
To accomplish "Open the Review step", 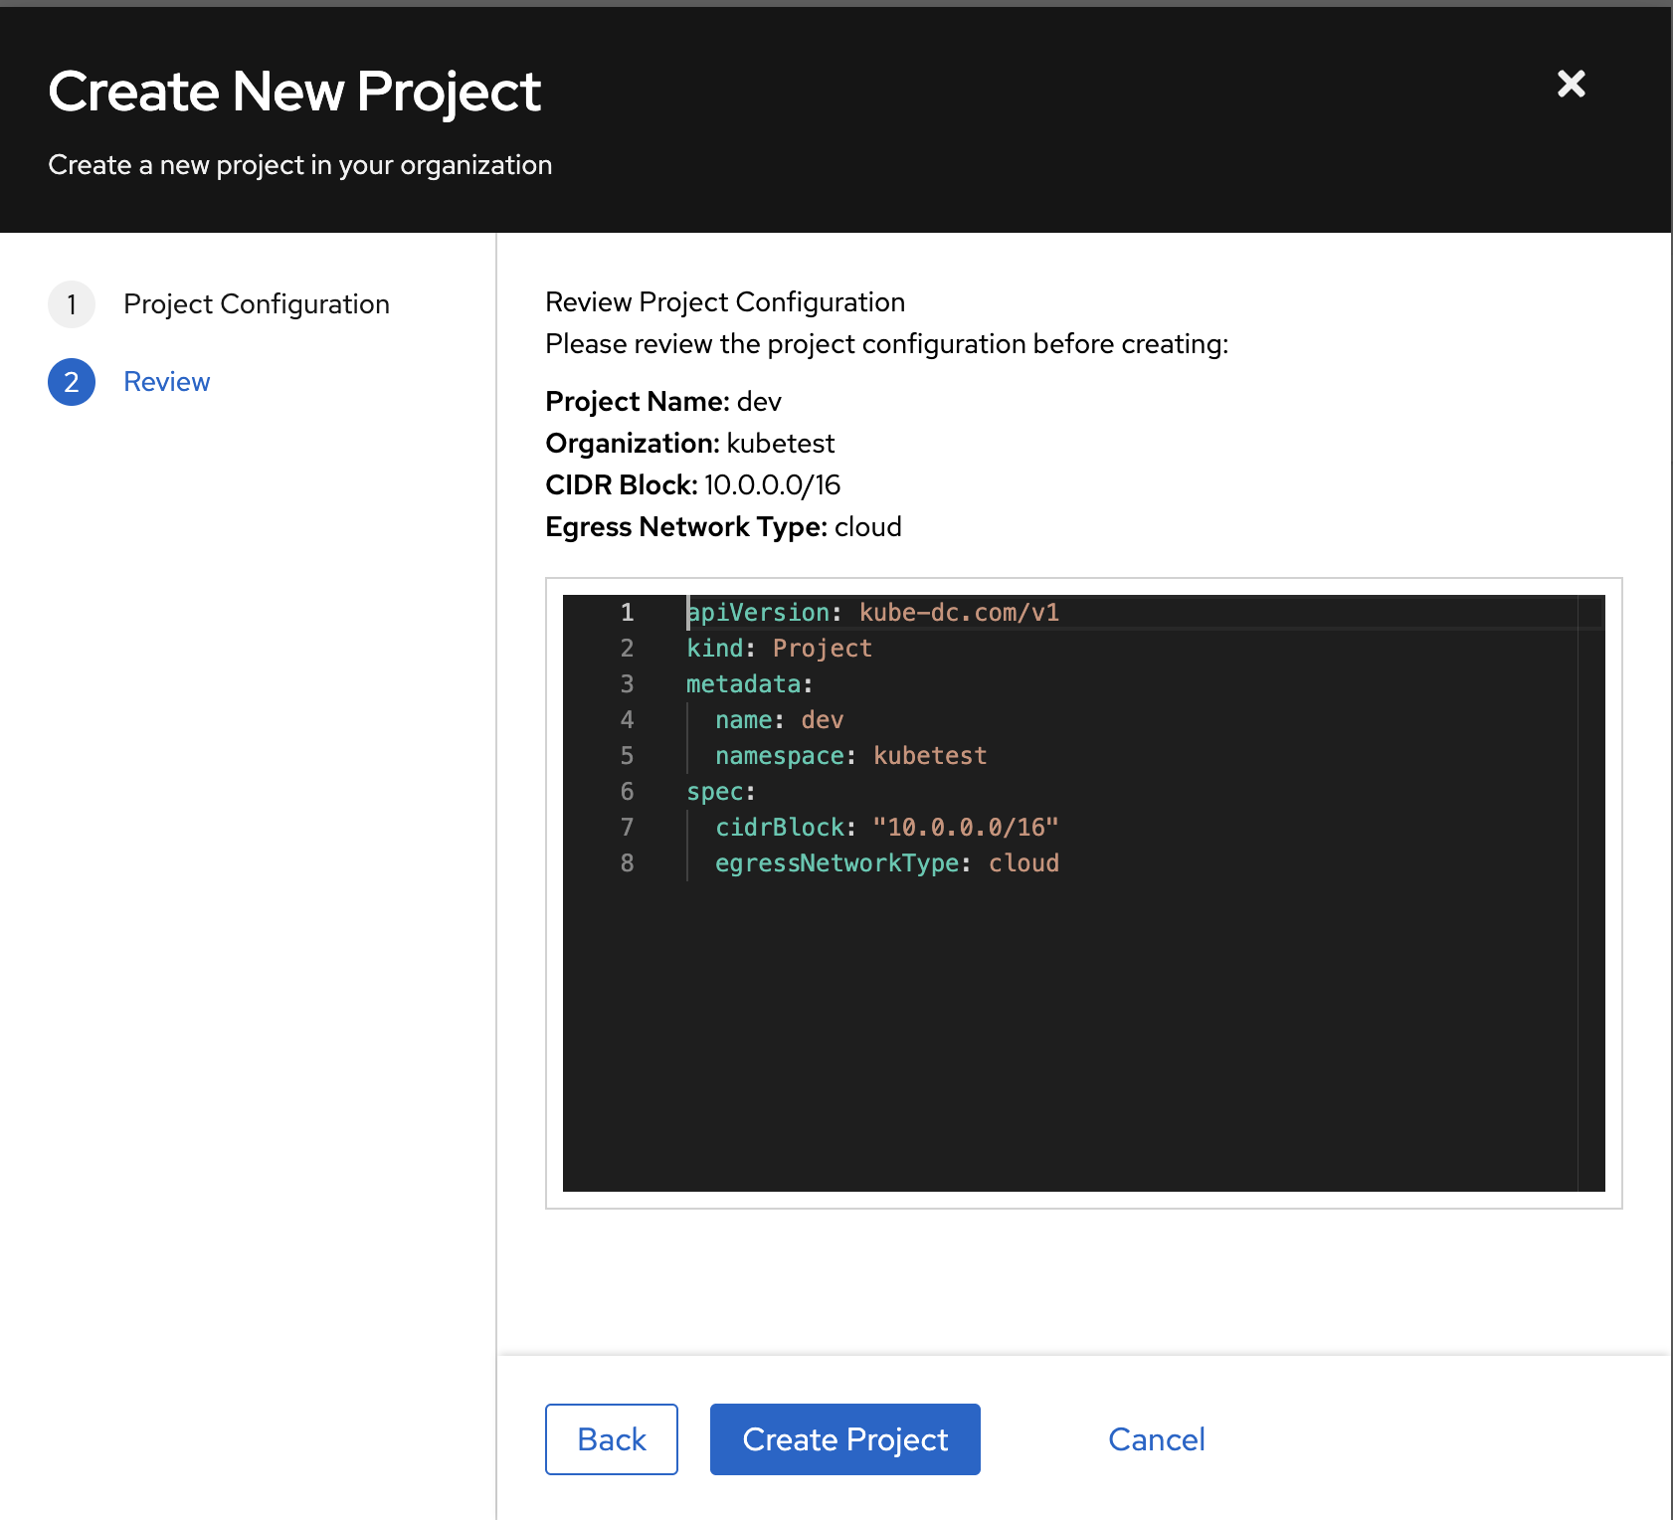I will click(166, 381).
